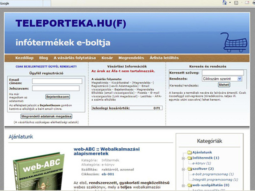Click the "raktárról, azonnal" shipping value
The width and height of the screenshot is (255, 191).
tap(118, 170)
